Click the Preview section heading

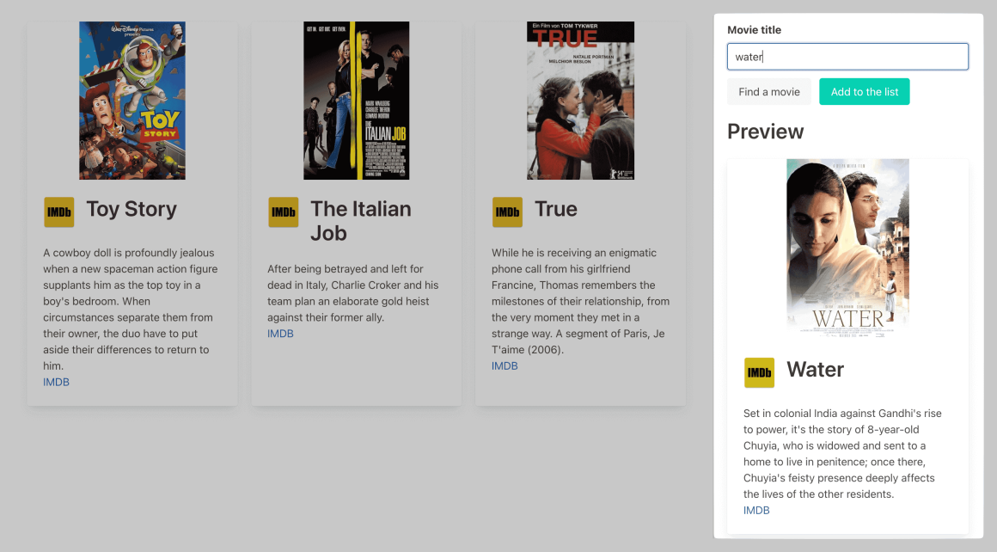pyautogui.click(x=766, y=132)
